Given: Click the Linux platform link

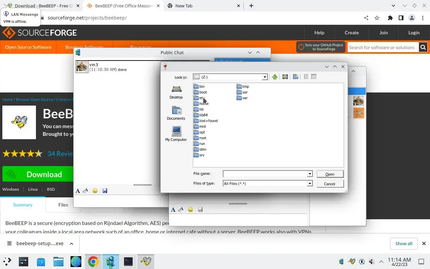Looking at the screenshot, I should (x=33, y=189).
